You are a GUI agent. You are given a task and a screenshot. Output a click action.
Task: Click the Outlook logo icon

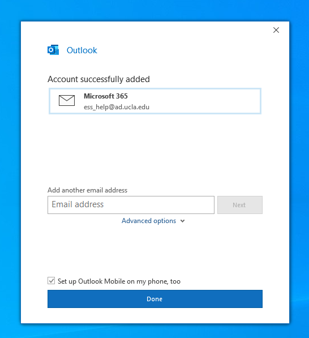[x=53, y=50]
